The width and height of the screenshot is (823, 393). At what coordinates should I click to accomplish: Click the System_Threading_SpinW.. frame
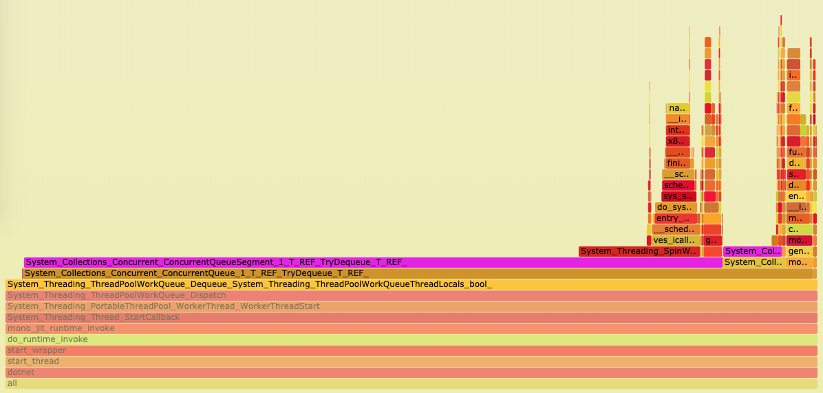(639, 251)
